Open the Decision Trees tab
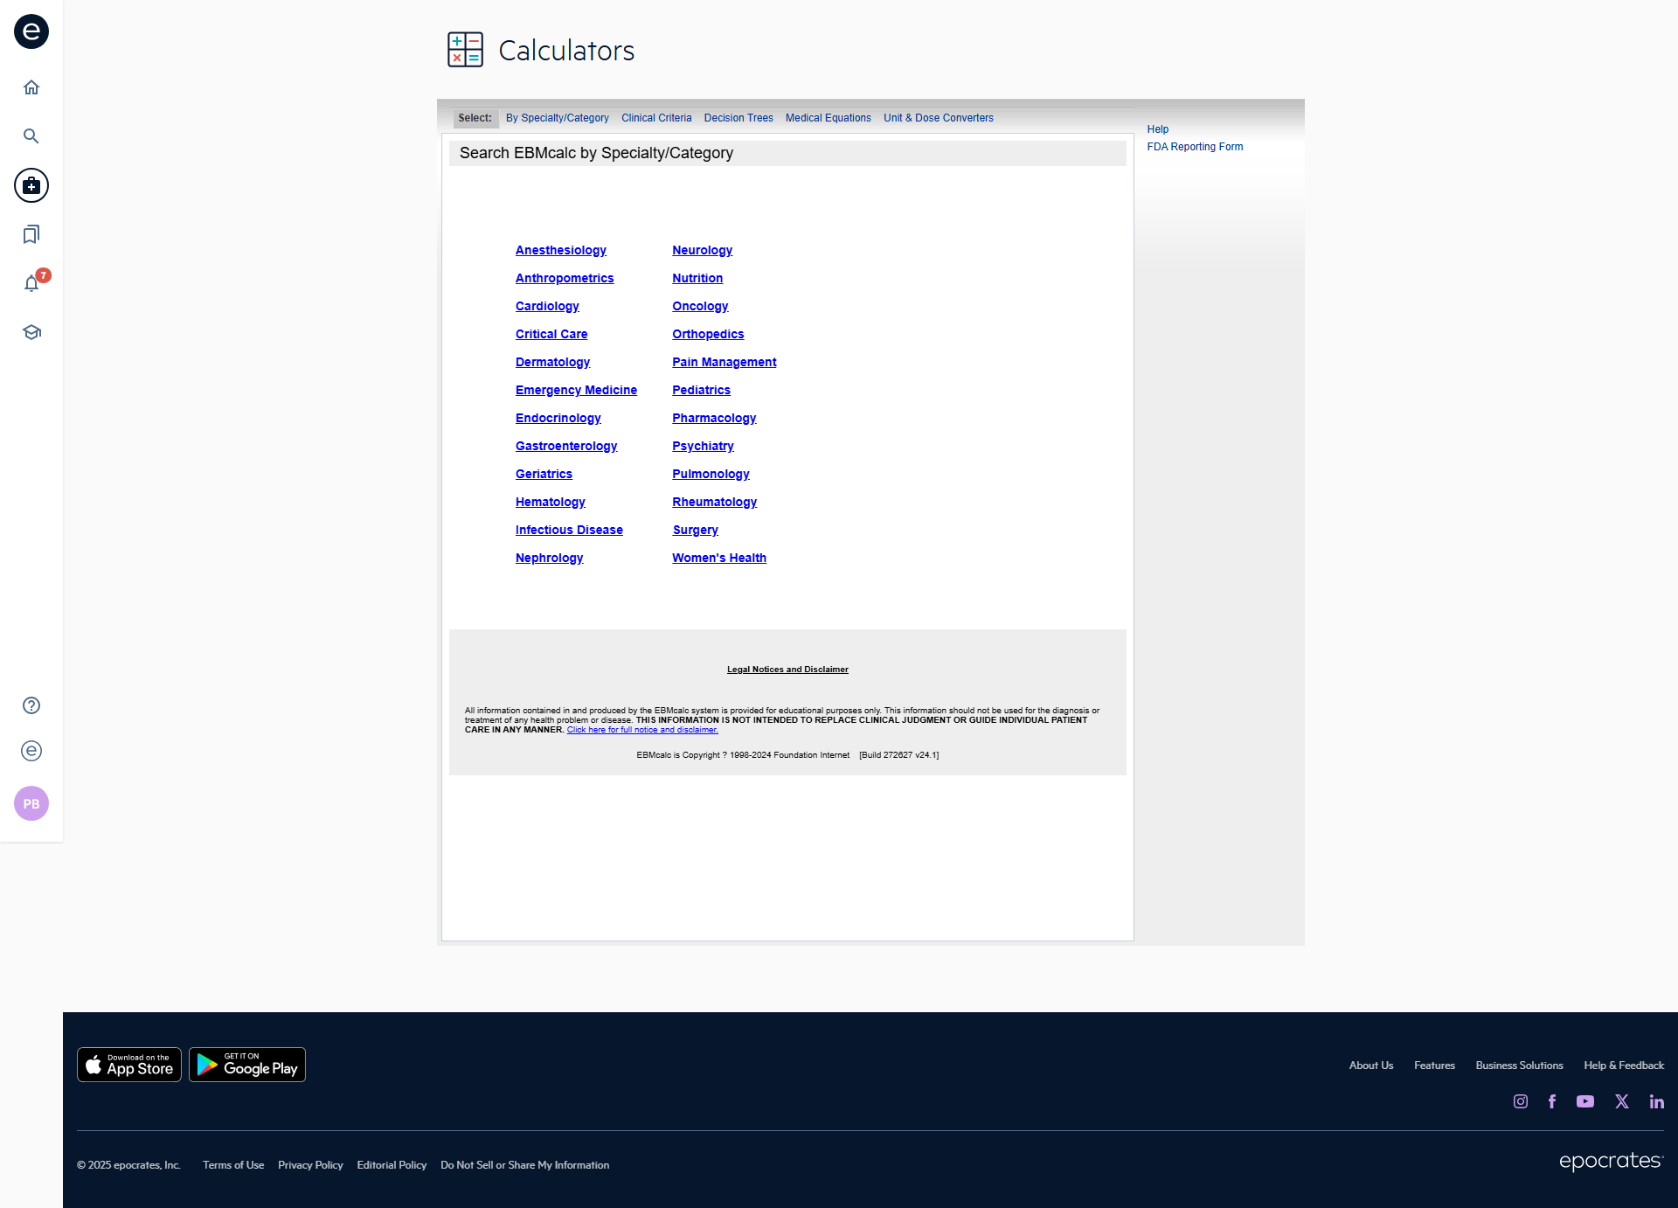1678x1208 pixels. (738, 118)
